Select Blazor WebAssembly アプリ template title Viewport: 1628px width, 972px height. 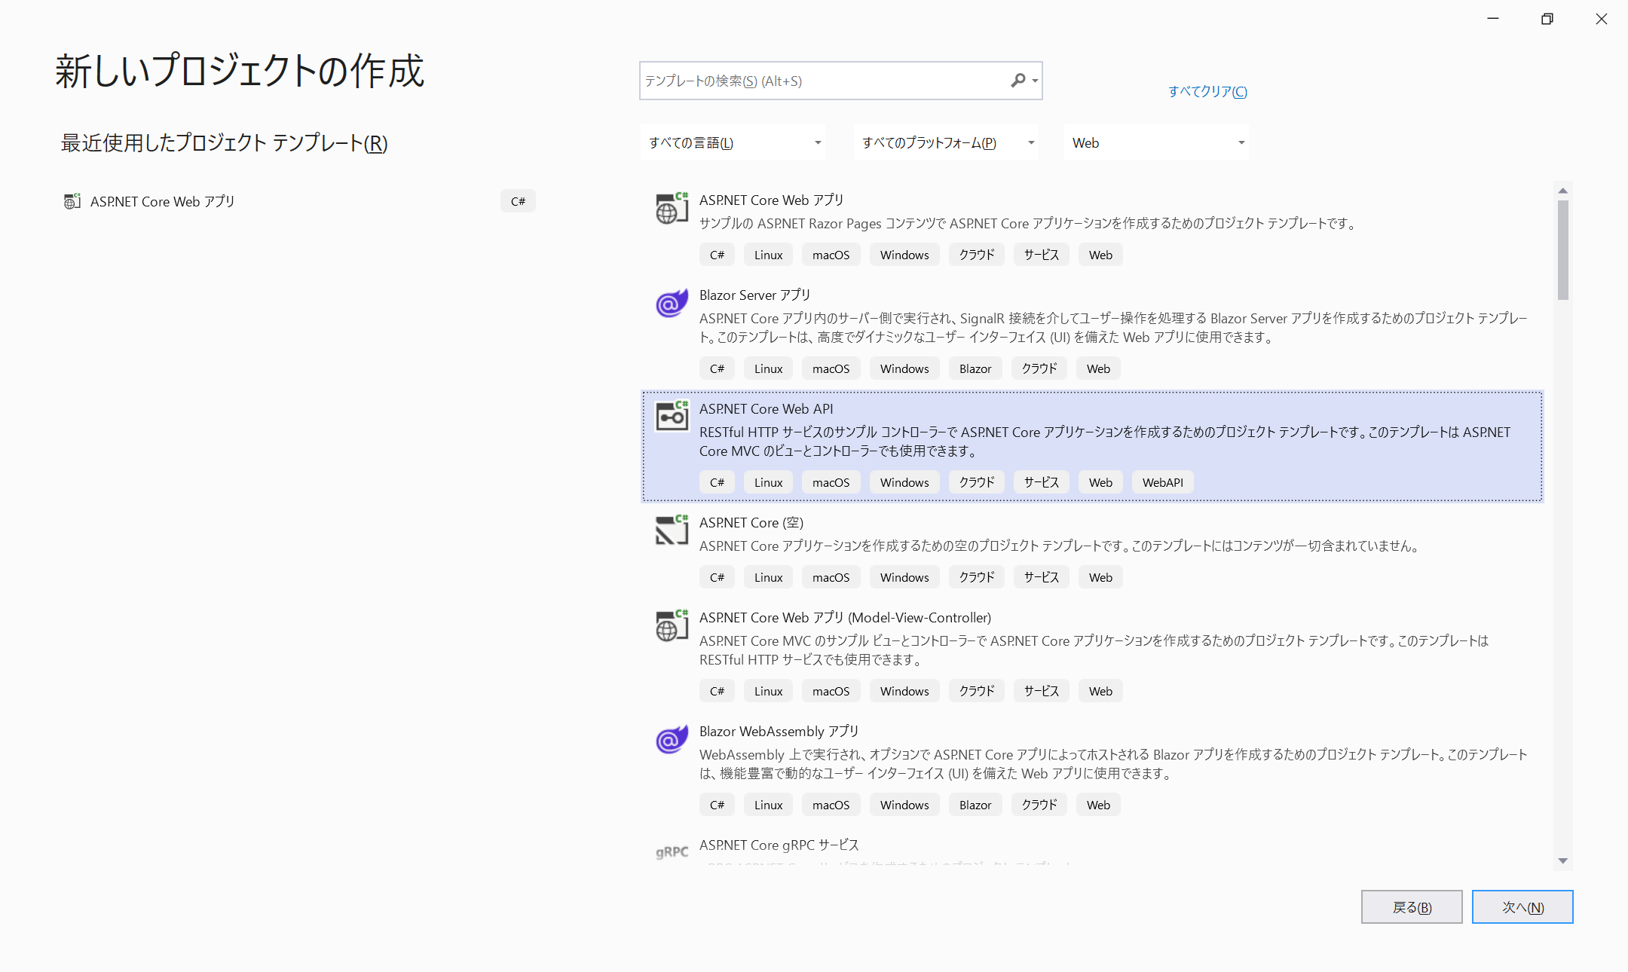[x=779, y=731]
